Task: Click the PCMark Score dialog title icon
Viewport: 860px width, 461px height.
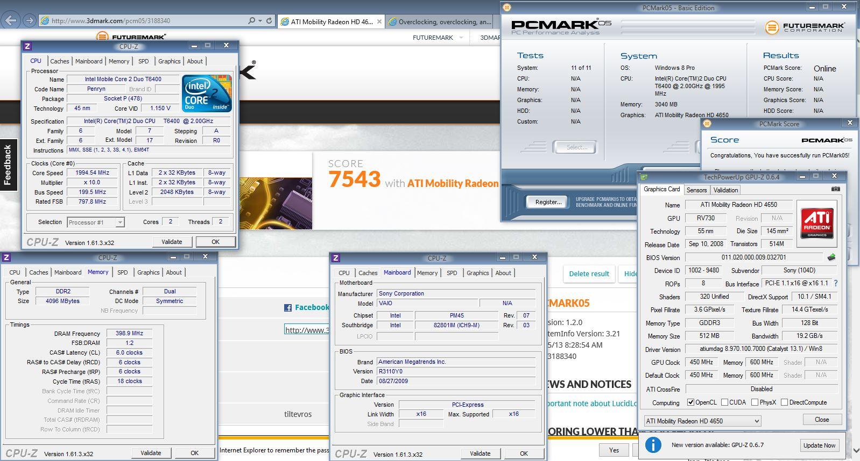Action: [707, 124]
